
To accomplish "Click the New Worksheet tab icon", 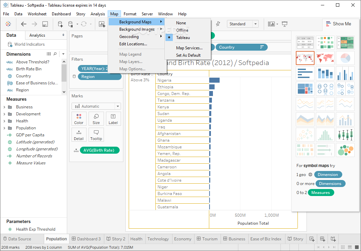I will pos(312,239).
